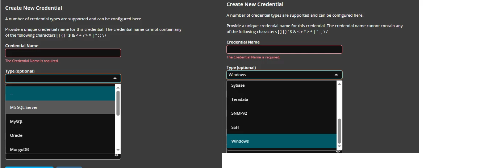Click right 'The Credential Name is required.' error text
The width and height of the screenshot is (480, 168).
tap(253, 57)
